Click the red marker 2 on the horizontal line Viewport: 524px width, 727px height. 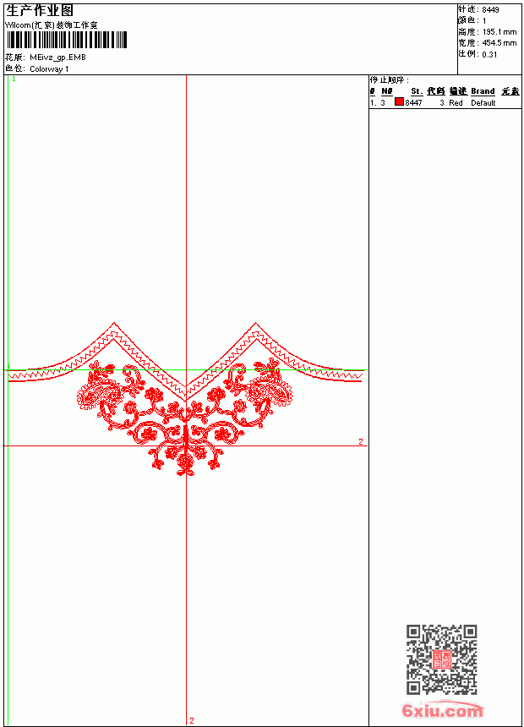pyautogui.click(x=361, y=442)
